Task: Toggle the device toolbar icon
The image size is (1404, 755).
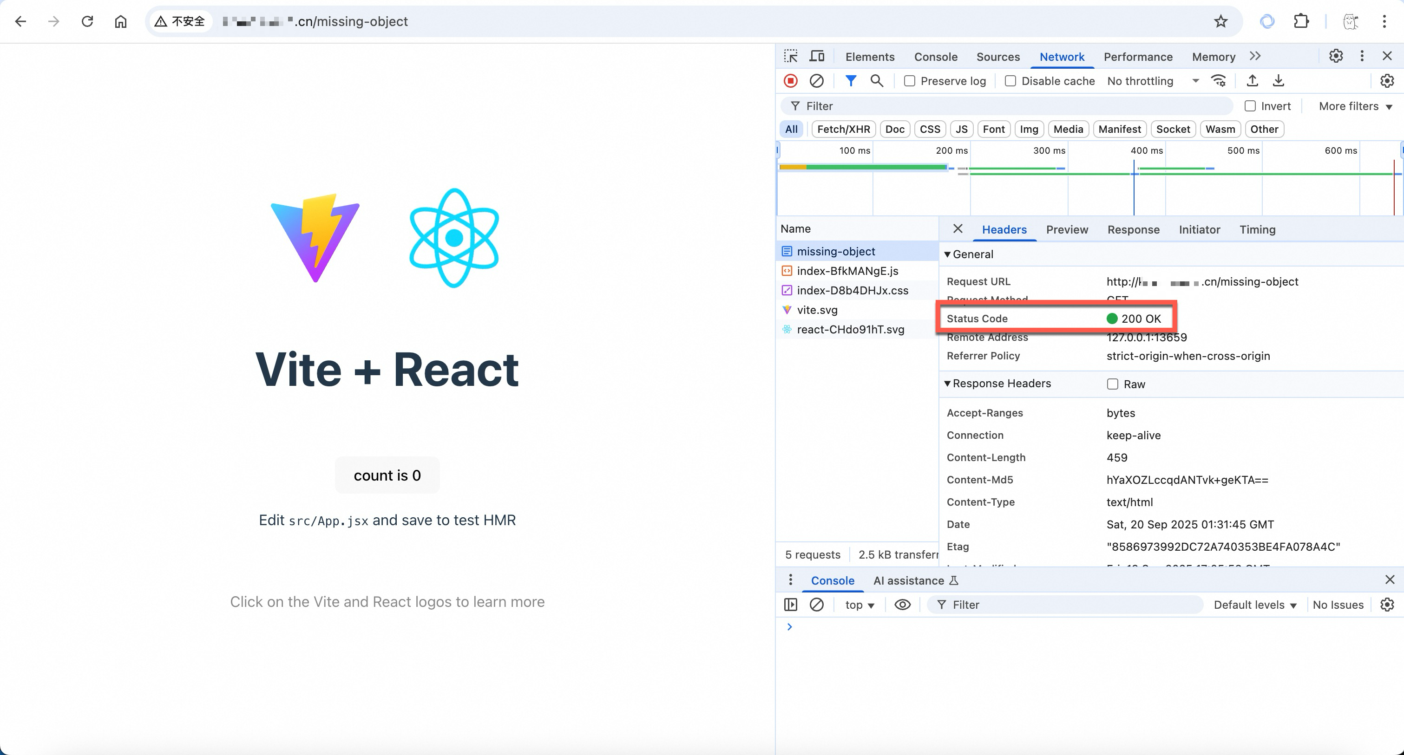Action: click(816, 57)
